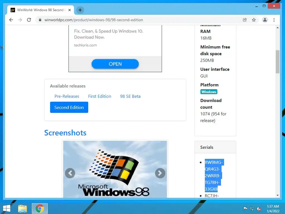The width and height of the screenshot is (285, 214).
Task: Minimize the Chrome window
Action: [x=256, y=6]
